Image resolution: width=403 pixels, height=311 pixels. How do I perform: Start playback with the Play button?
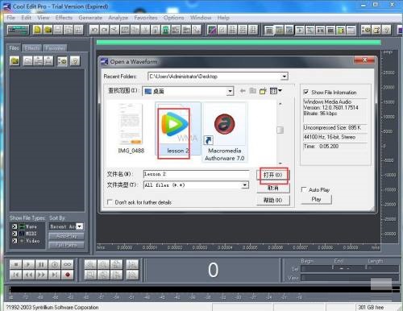28,265
